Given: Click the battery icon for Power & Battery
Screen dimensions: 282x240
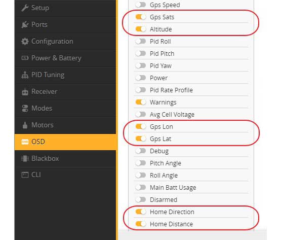Looking at the screenshot, I should (x=25, y=58).
